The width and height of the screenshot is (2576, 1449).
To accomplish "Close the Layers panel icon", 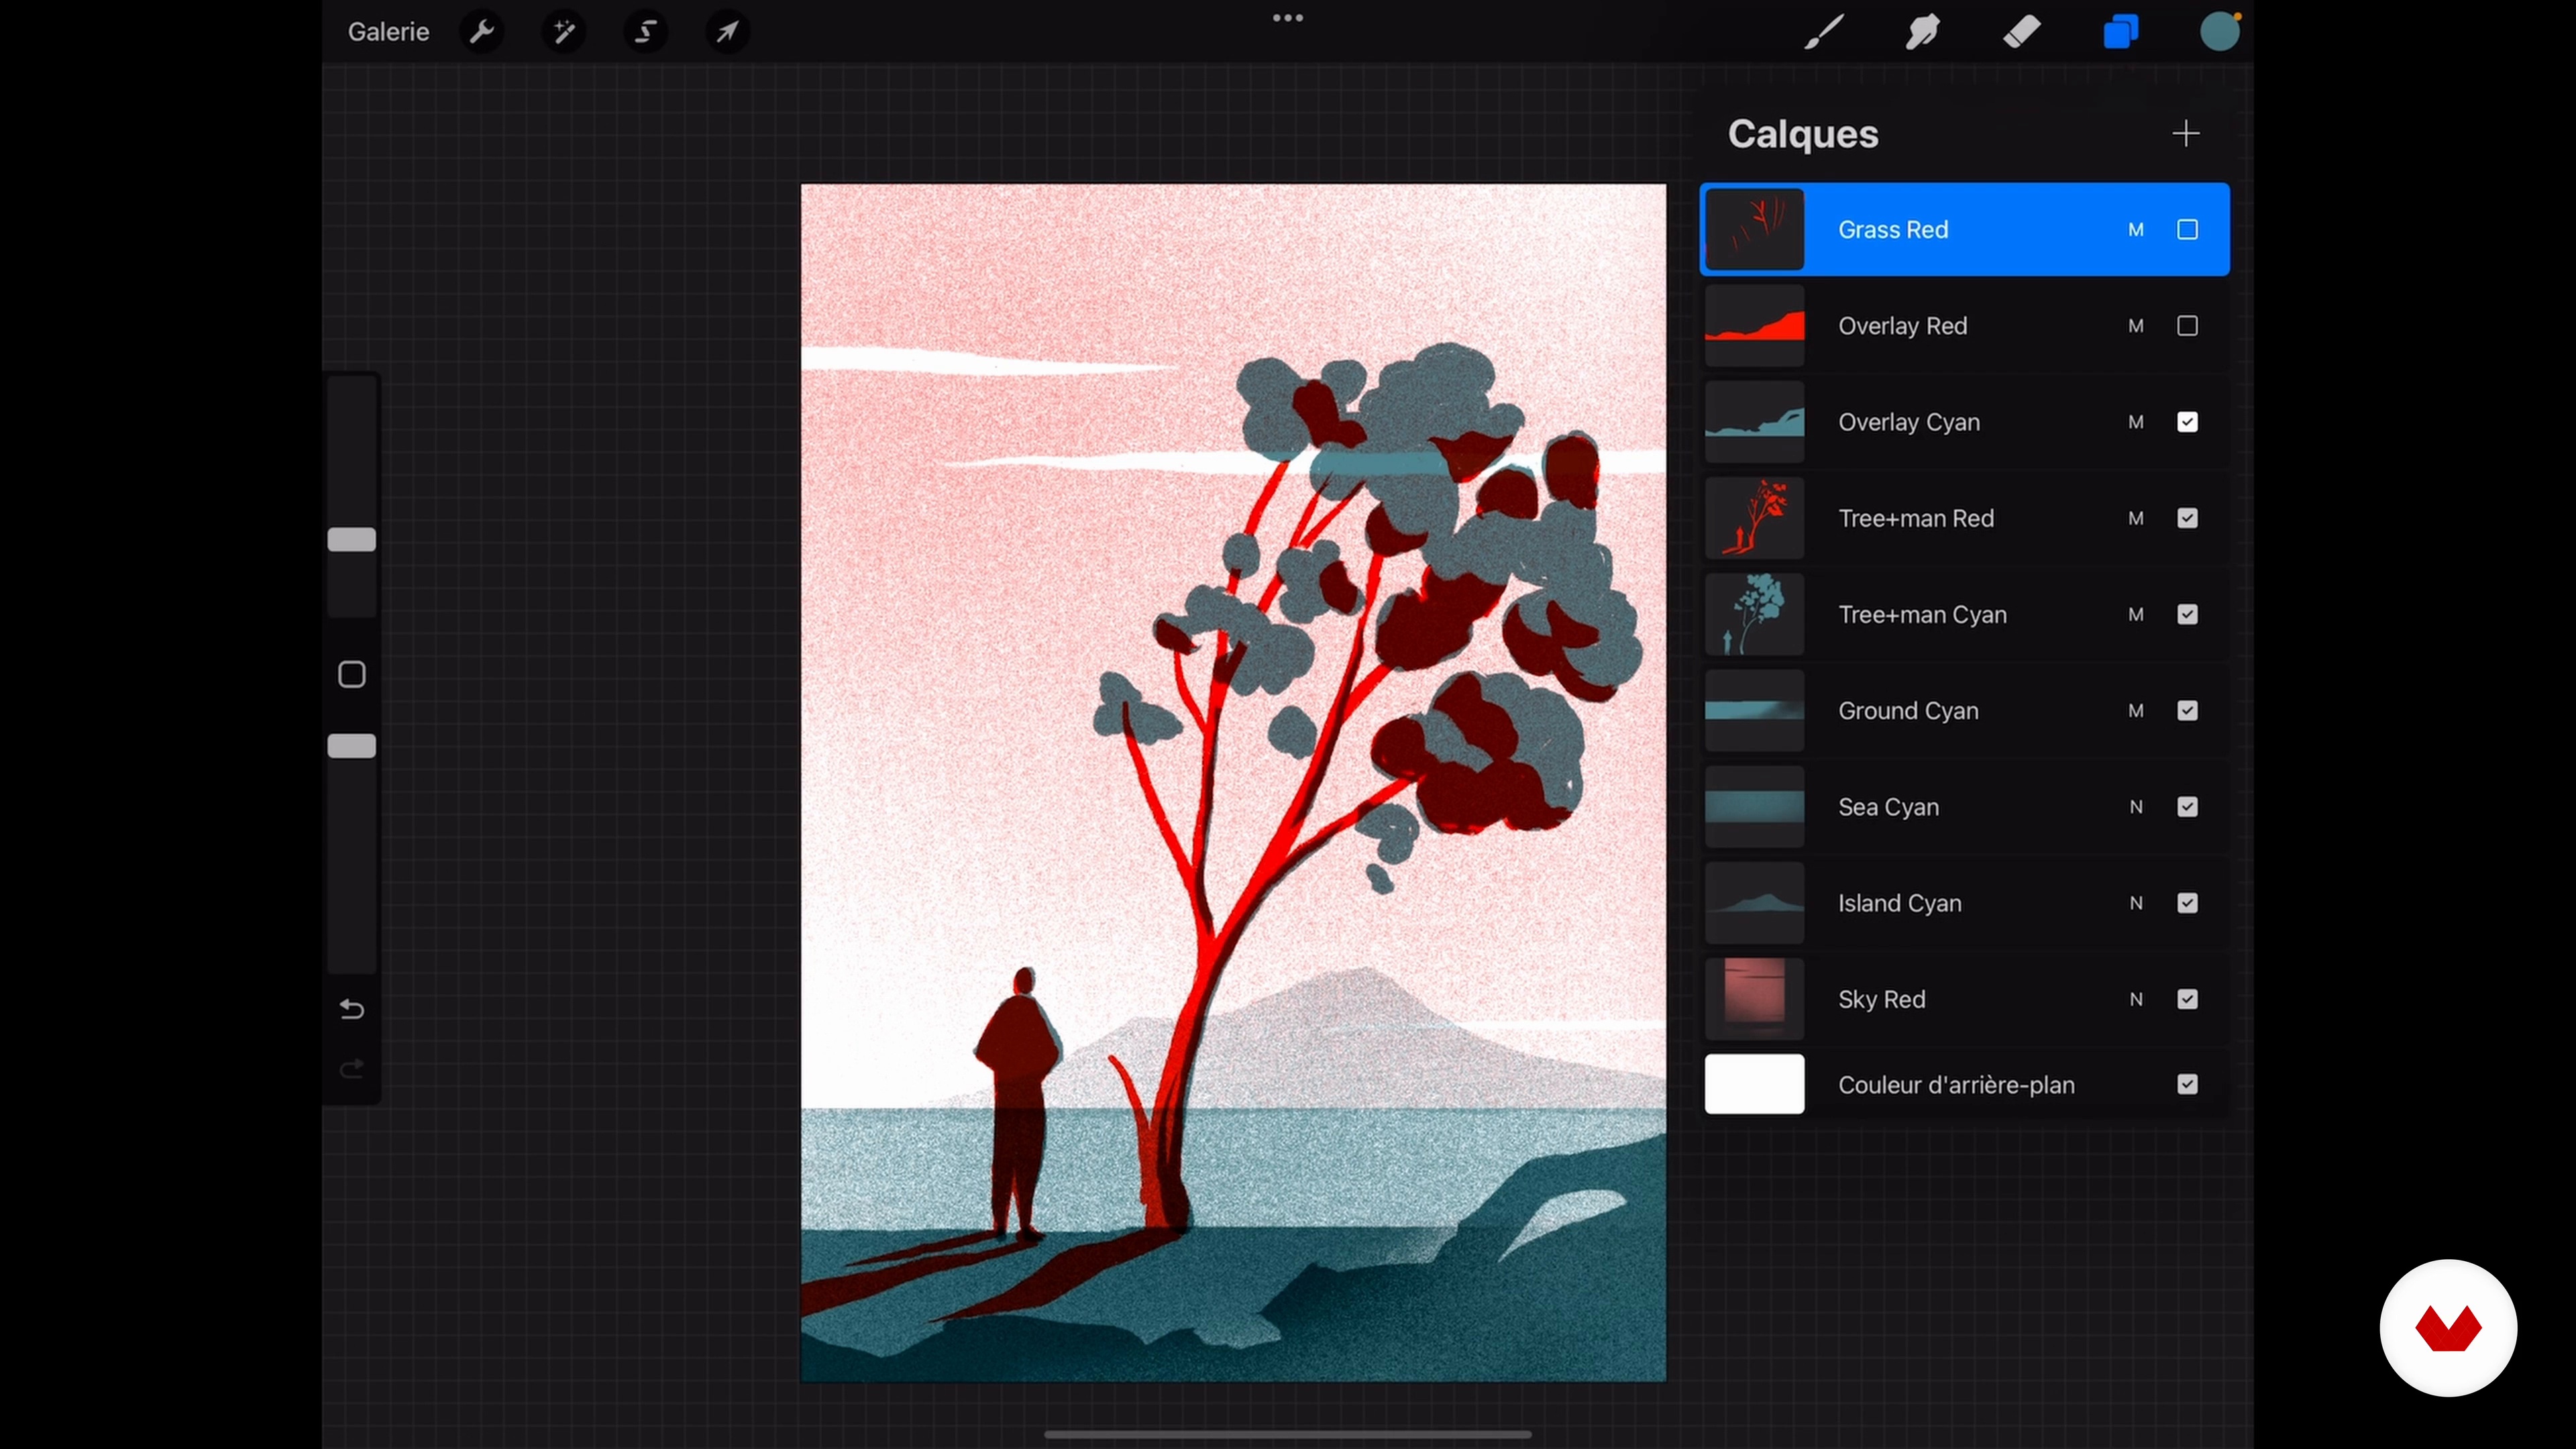I will 2120,32.
